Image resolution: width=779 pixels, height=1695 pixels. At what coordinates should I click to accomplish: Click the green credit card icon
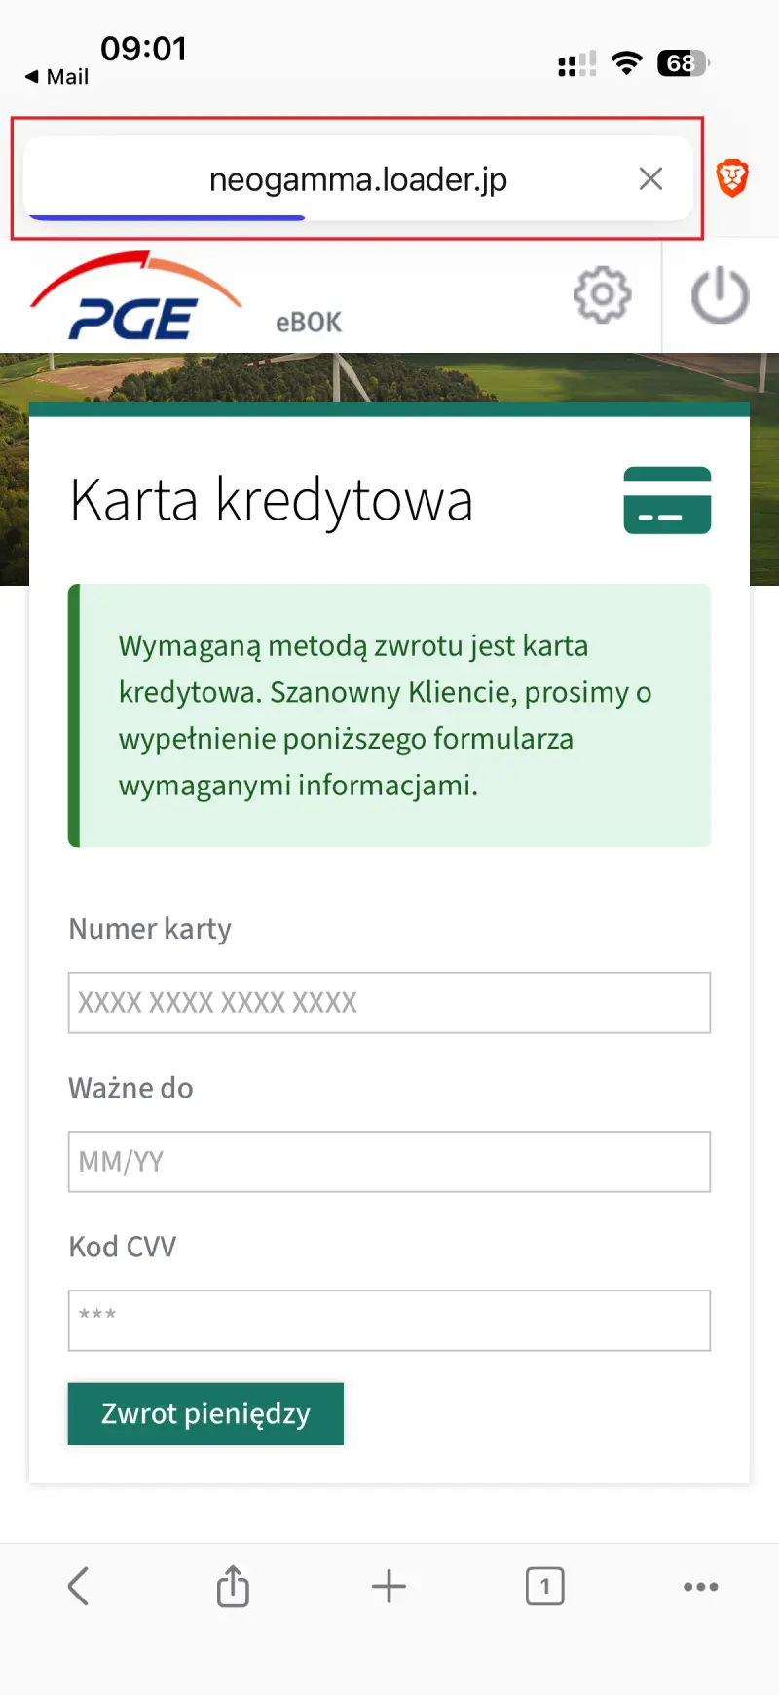667,501
